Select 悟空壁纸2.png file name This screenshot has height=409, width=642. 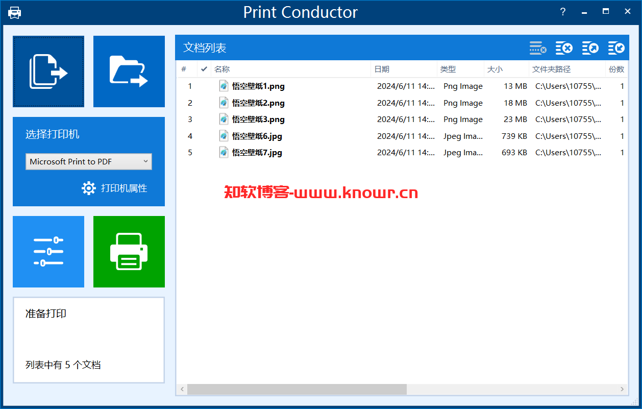click(258, 103)
